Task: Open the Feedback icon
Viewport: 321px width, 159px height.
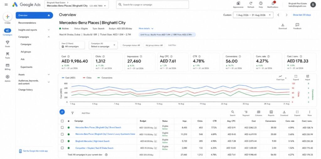Action: click(297, 25)
